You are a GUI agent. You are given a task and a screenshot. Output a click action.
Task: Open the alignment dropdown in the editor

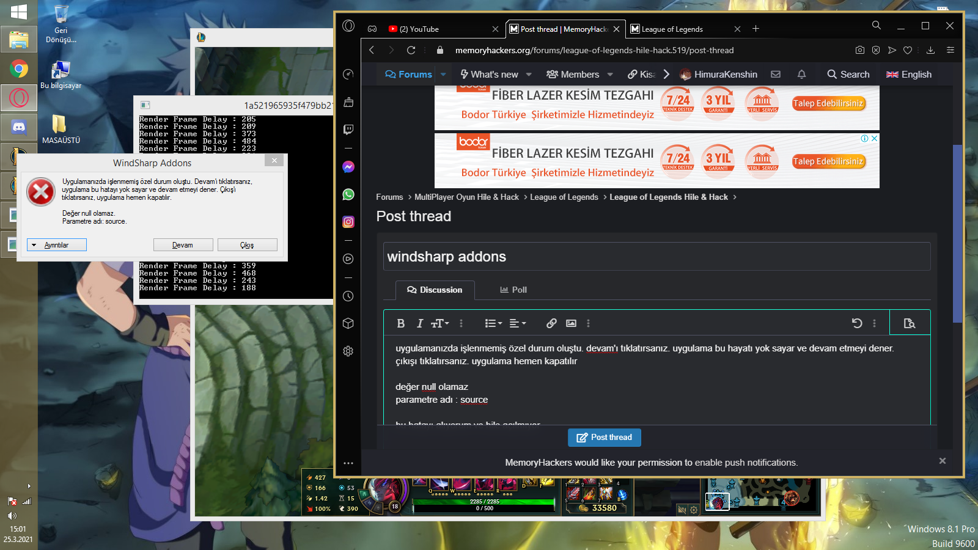point(518,323)
